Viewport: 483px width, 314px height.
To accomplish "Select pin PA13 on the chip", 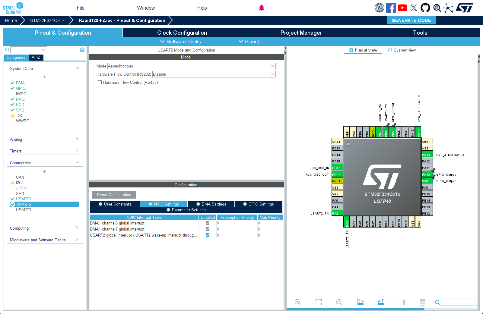I will 427,155.
